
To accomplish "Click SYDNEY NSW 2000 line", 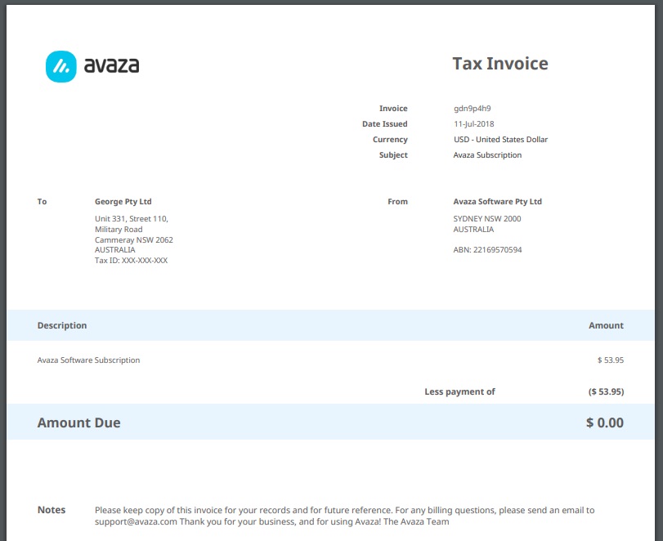I will pos(487,218).
